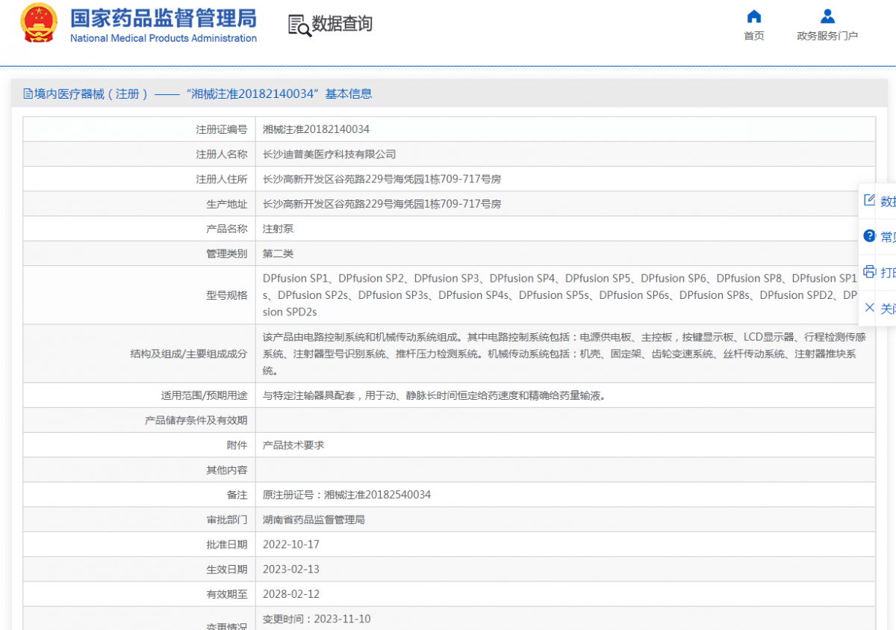Open 政务服务门户 via the person icon
Image resolution: width=896 pixels, height=630 pixels.
(827, 16)
